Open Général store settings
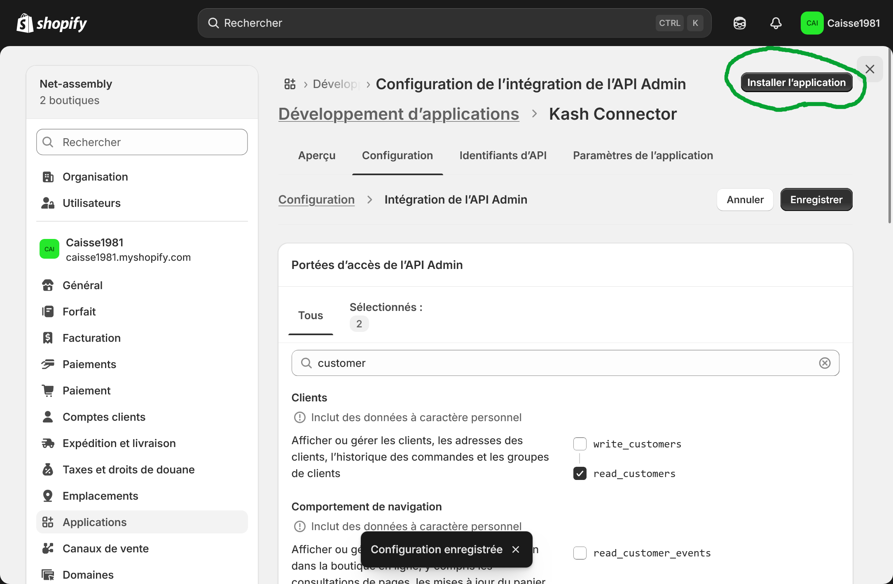This screenshot has width=893, height=584. pyautogui.click(x=142, y=285)
